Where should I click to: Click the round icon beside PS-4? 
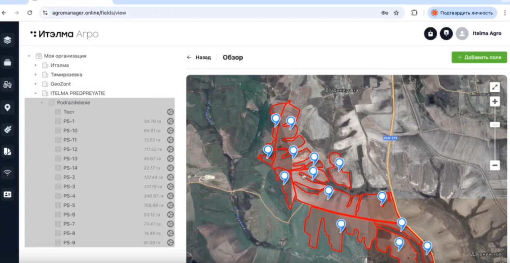tap(170, 196)
